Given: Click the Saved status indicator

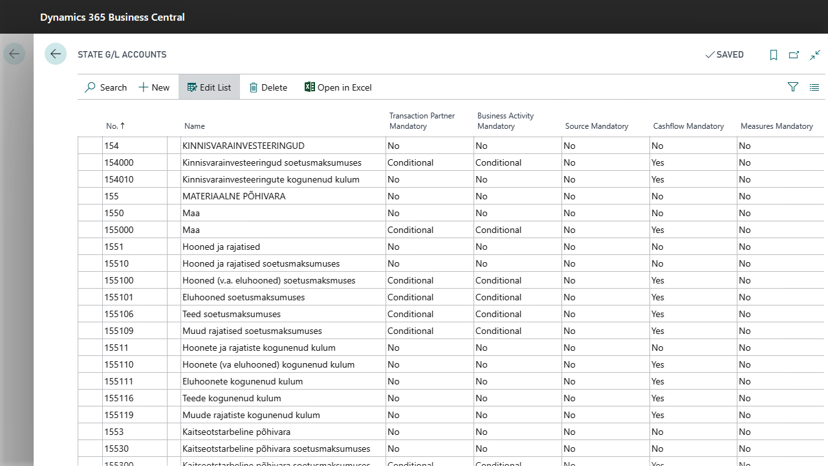Looking at the screenshot, I should click(x=724, y=55).
